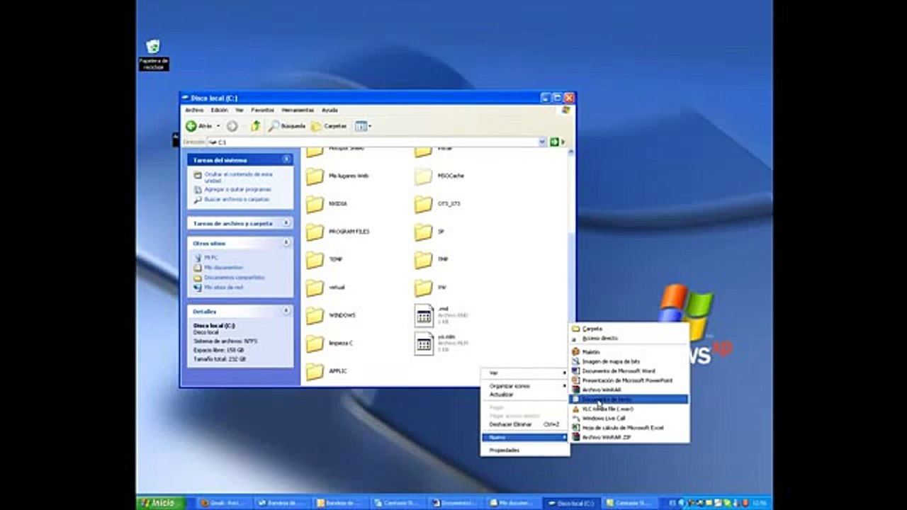Select the limpieza C folder icon
Viewport: 907px width, 510px height.
pos(315,344)
